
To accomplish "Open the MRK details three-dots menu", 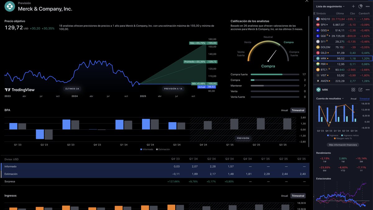I will (x=368, y=89).
